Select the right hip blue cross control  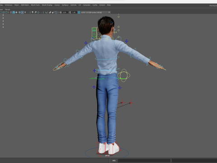coord(120,88)
